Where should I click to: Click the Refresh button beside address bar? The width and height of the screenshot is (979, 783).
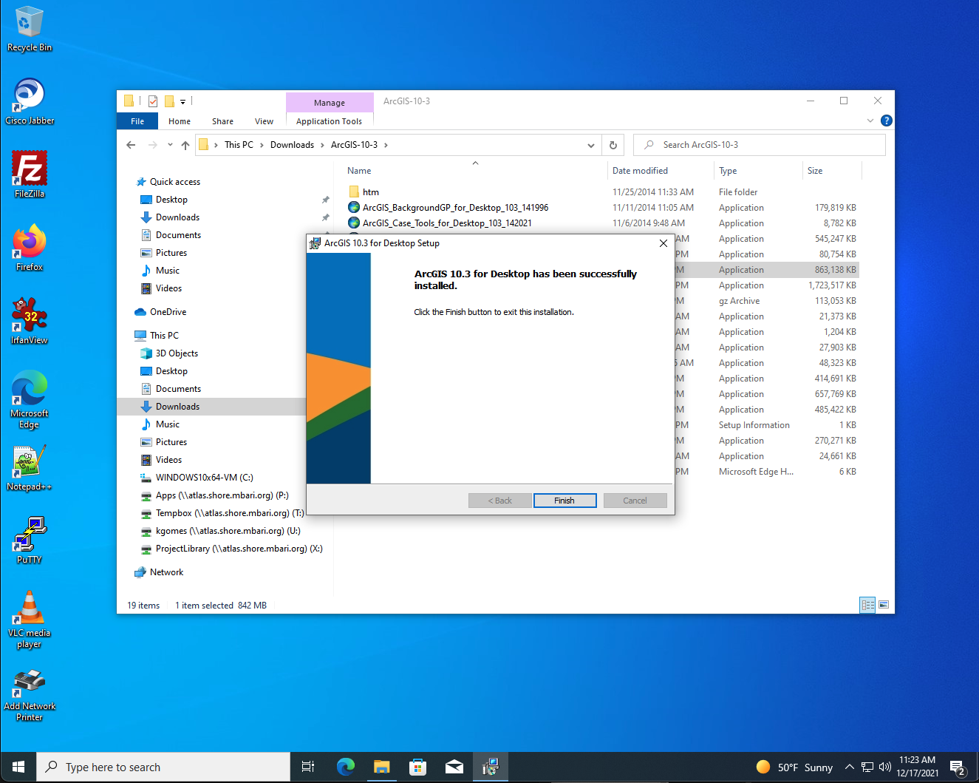point(613,145)
